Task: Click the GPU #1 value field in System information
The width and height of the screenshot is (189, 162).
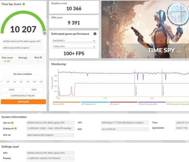Action: (50, 123)
